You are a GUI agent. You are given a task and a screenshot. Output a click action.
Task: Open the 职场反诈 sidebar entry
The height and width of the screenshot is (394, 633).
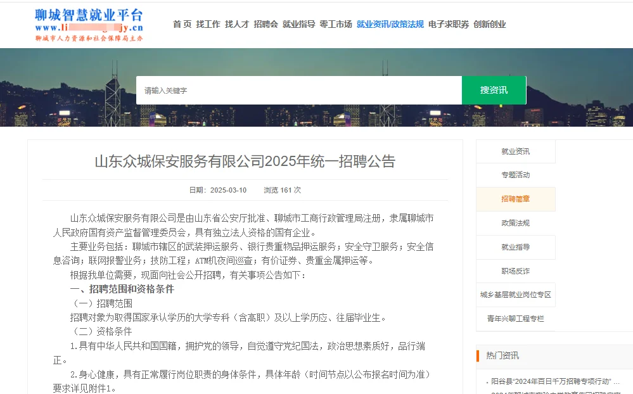coord(516,271)
